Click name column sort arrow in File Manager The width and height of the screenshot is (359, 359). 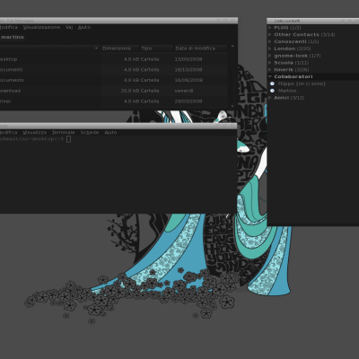click(x=96, y=48)
